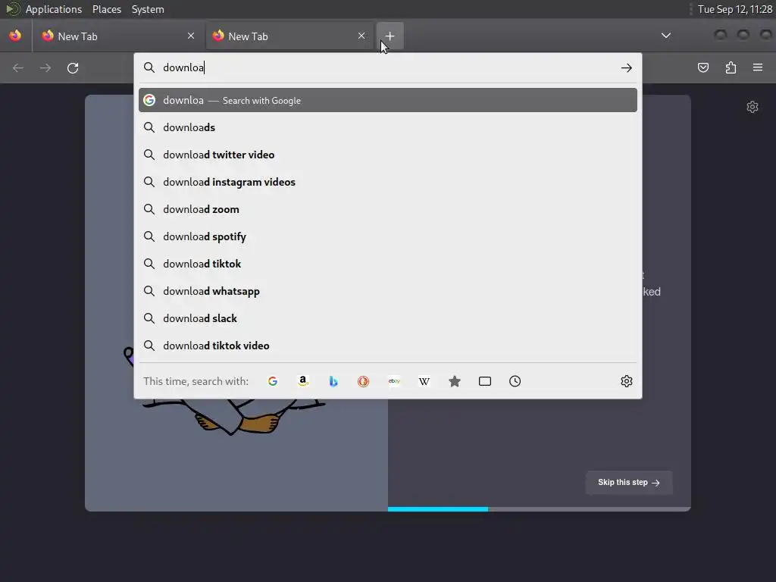Screen dimensions: 776x582
Task: Click the clock showing Tue Sep 12
Action: click(x=734, y=9)
